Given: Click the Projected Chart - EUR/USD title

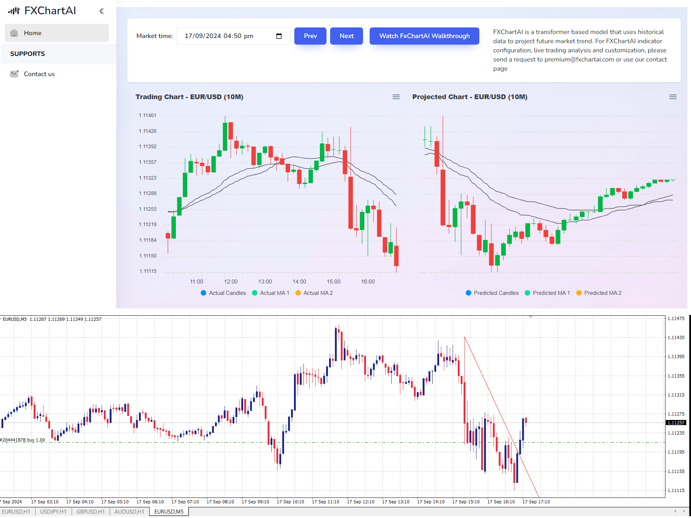Looking at the screenshot, I should 470,97.
